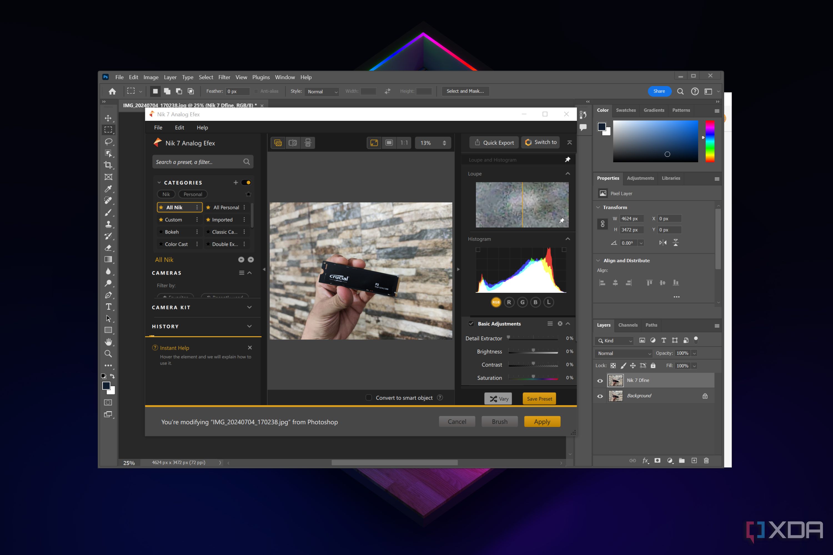833x555 pixels.
Task: Select the Lasso tool
Action: (108, 142)
